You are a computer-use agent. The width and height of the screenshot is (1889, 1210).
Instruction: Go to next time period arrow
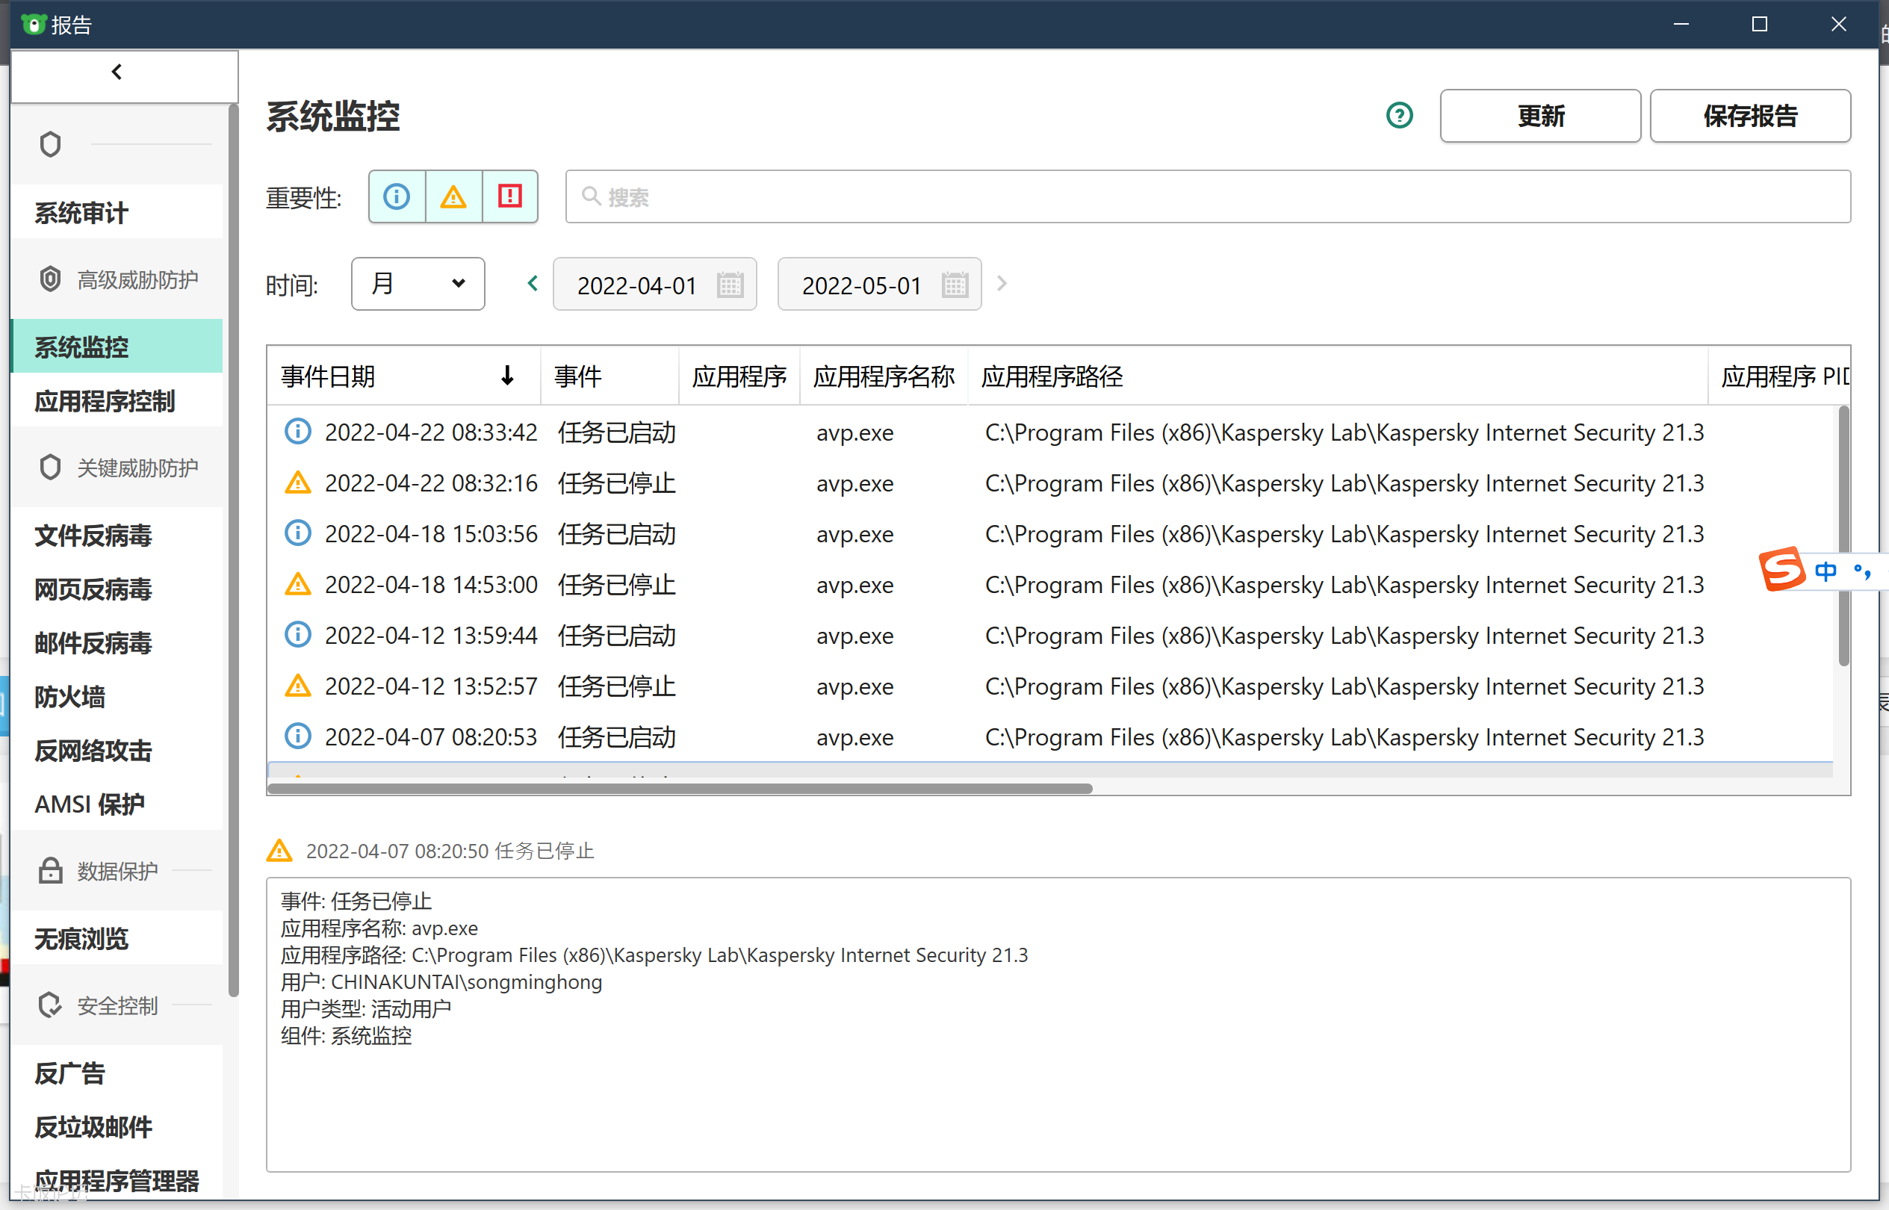tap(1001, 284)
